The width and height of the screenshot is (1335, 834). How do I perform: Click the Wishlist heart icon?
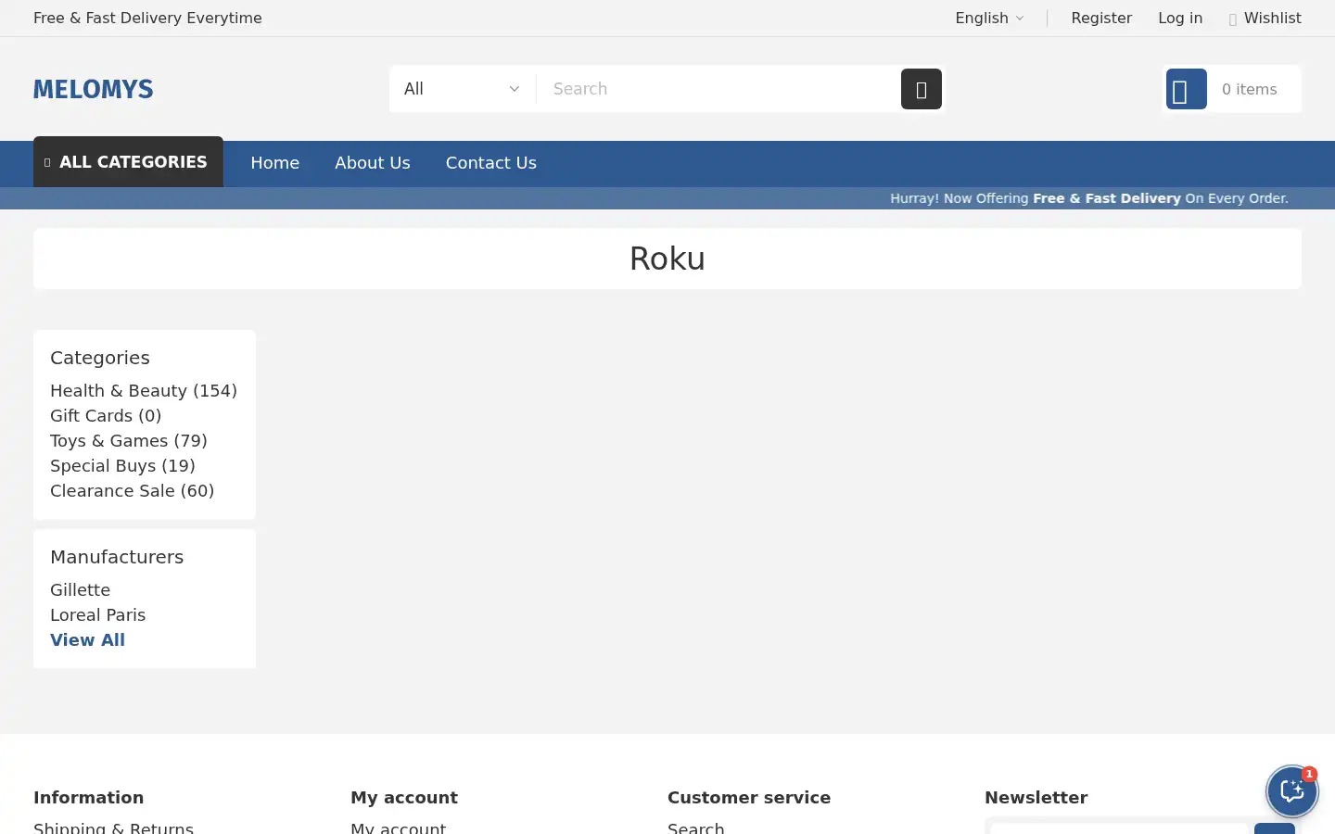click(x=1233, y=19)
